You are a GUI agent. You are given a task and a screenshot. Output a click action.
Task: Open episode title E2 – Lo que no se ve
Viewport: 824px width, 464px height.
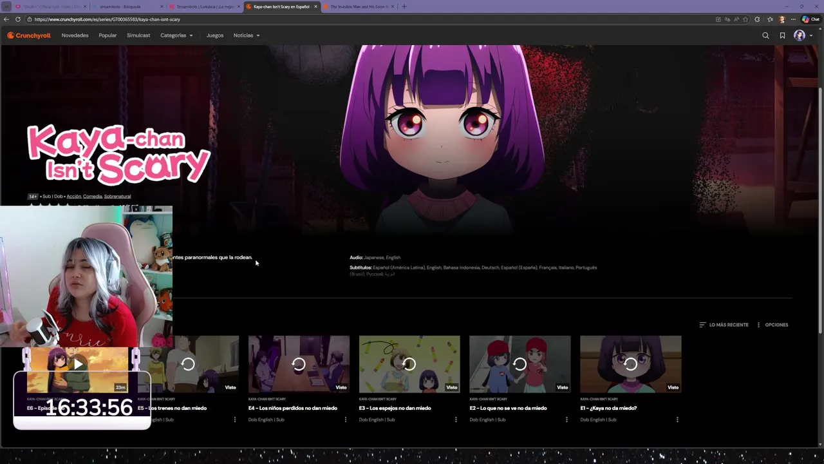click(508, 408)
